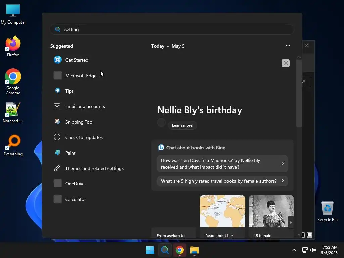The height and width of the screenshot is (258, 344).
Task: Click the Search icon on the taskbar
Action: (165, 250)
